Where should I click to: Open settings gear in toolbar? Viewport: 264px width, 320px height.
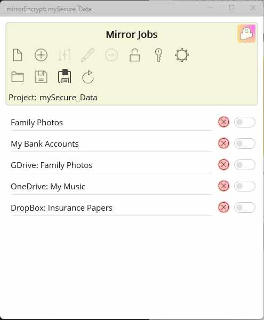[182, 55]
